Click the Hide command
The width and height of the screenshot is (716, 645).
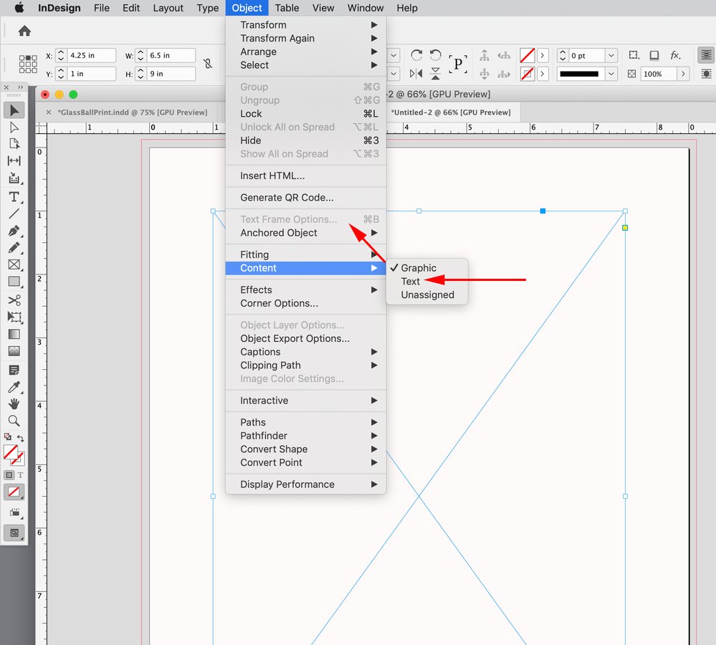306,140
